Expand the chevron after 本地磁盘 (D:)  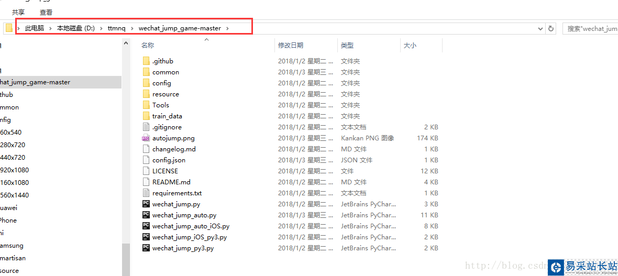(101, 28)
